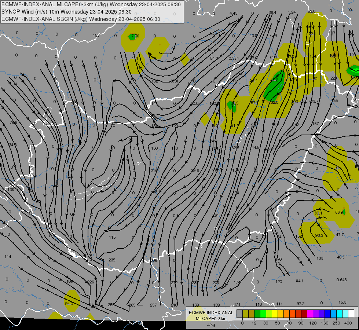The height and width of the screenshot is (330, 359).
Task: Click the map value 306
Action: (154, 261)
